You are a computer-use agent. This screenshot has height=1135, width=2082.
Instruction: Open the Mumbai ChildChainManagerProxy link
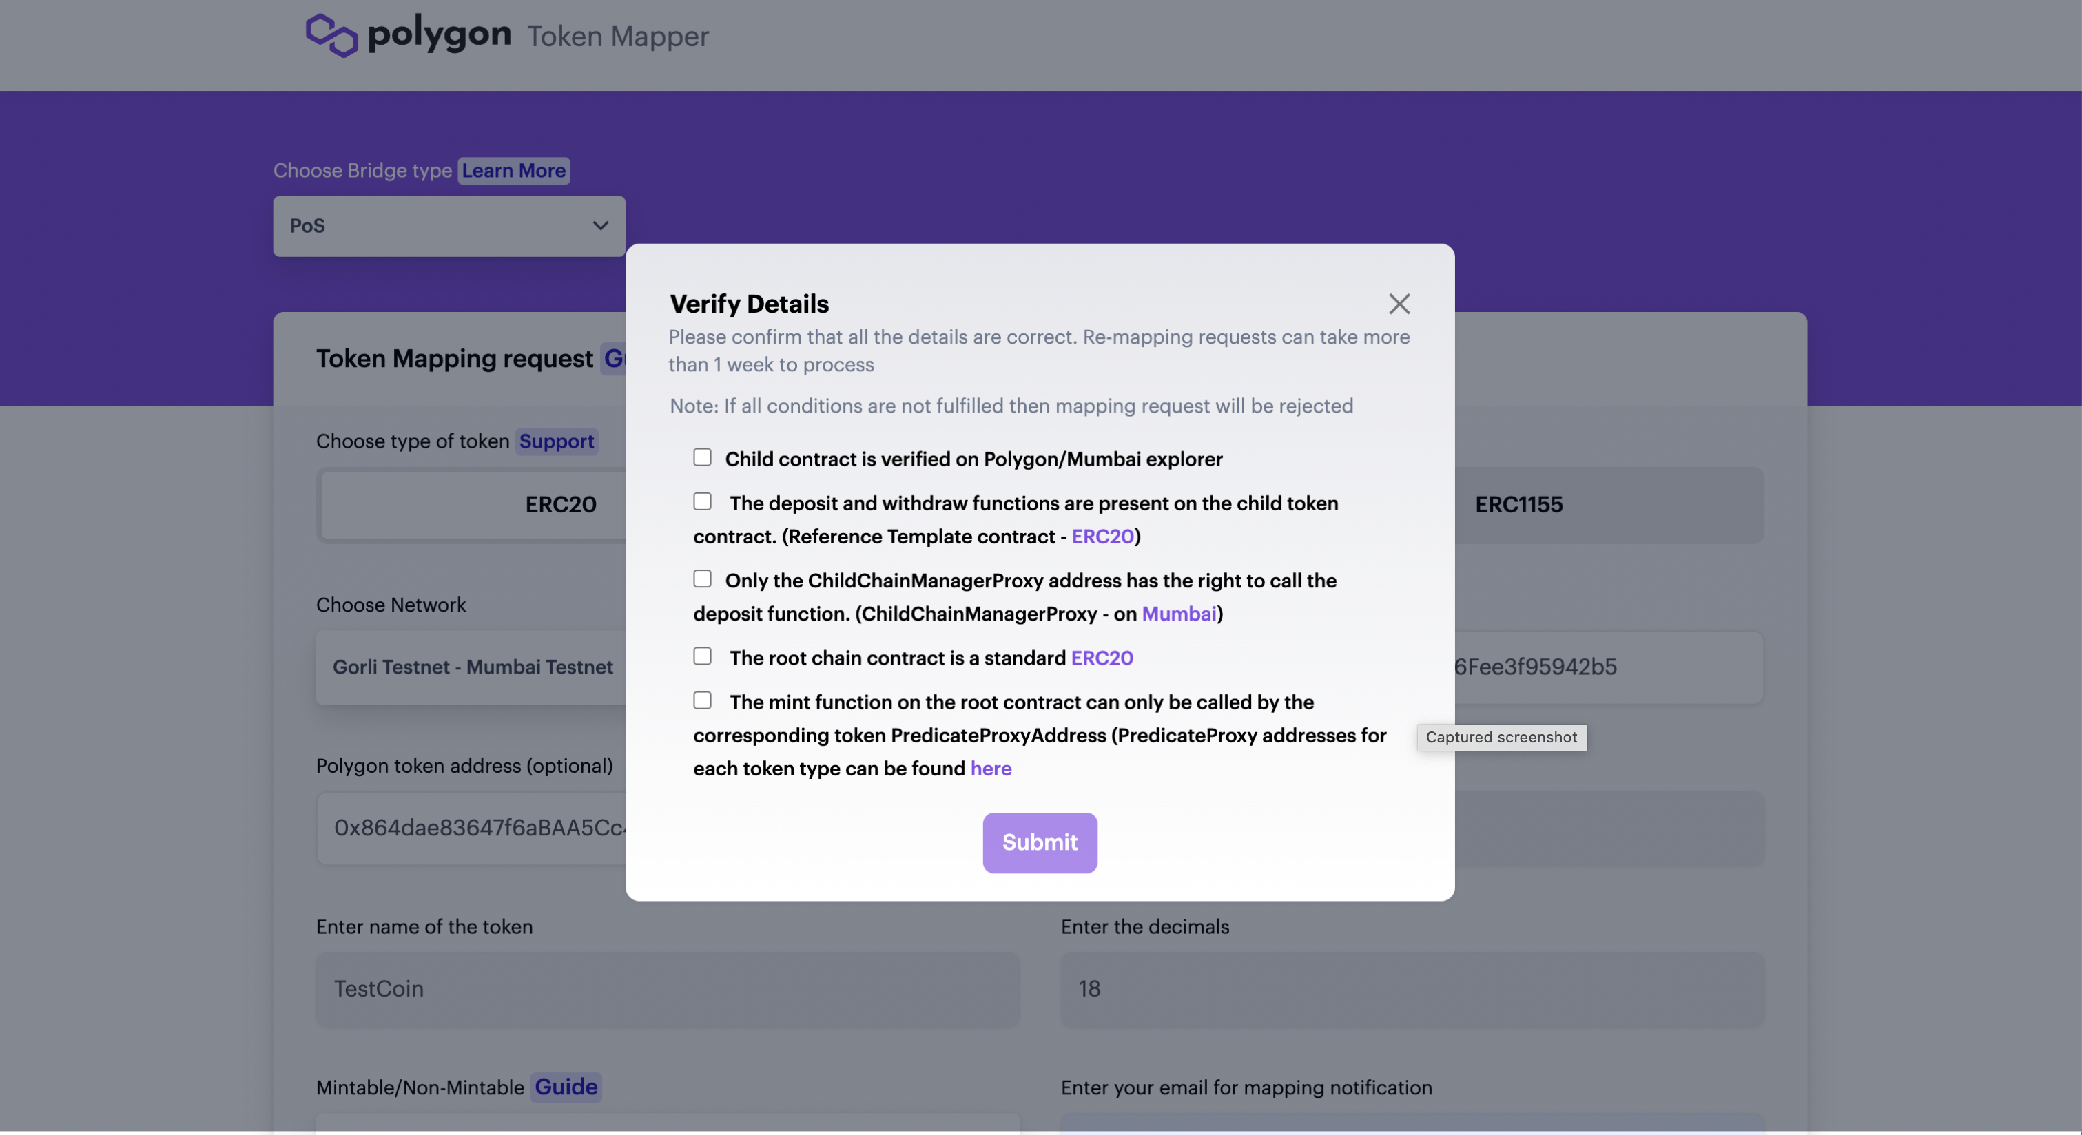(x=1178, y=614)
